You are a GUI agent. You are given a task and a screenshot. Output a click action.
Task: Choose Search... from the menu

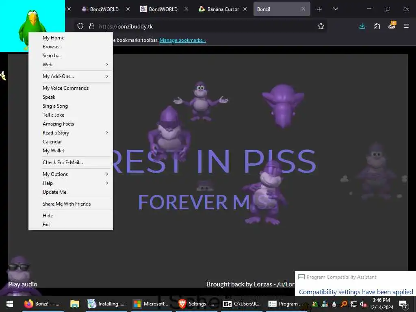click(71, 56)
